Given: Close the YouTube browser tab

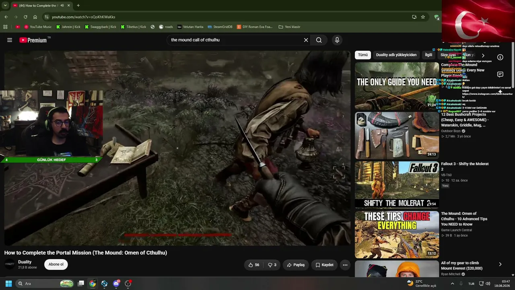Looking at the screenshot, I should point(69,6).
